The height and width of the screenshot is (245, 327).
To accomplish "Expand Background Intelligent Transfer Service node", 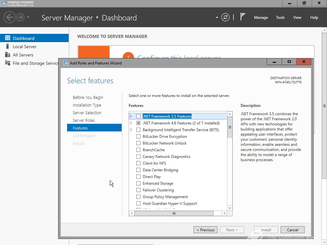I will (131, 130).
